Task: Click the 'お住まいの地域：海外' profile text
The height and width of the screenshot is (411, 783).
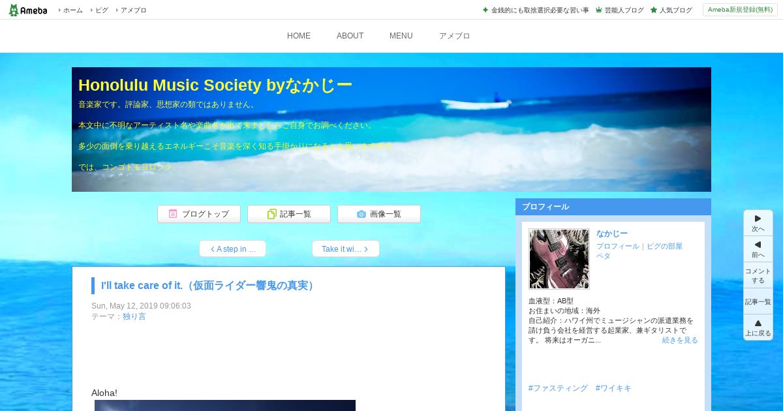Action: click(564, 311)
